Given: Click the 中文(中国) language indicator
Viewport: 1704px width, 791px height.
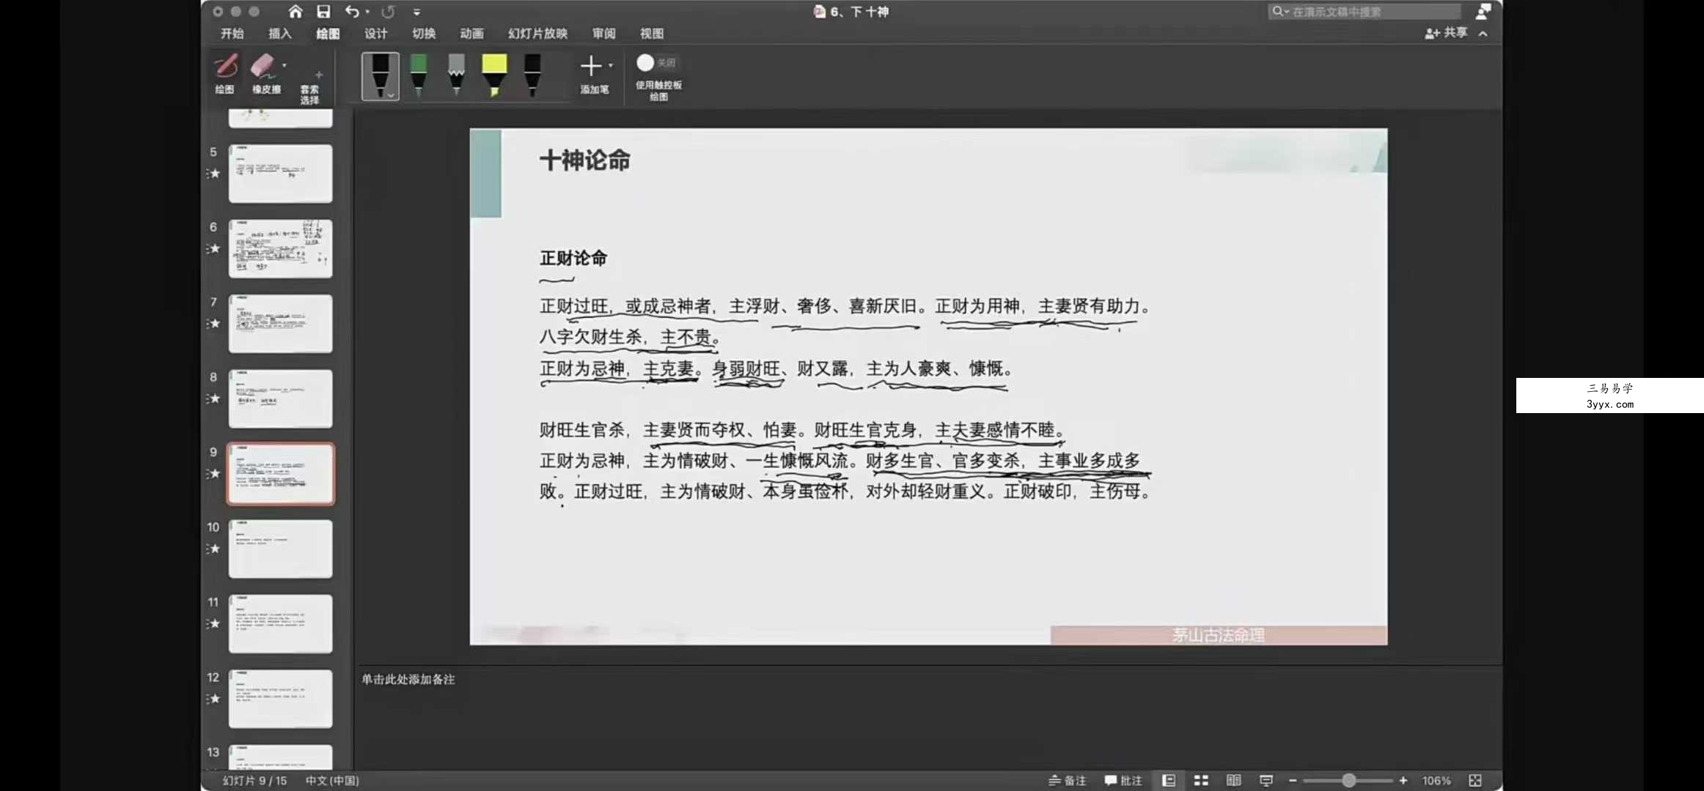Looking at the screenshot, I should 332,781.
